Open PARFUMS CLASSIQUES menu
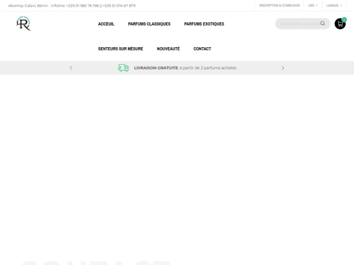This screenshot has height=265, width=354. point(149,24)
